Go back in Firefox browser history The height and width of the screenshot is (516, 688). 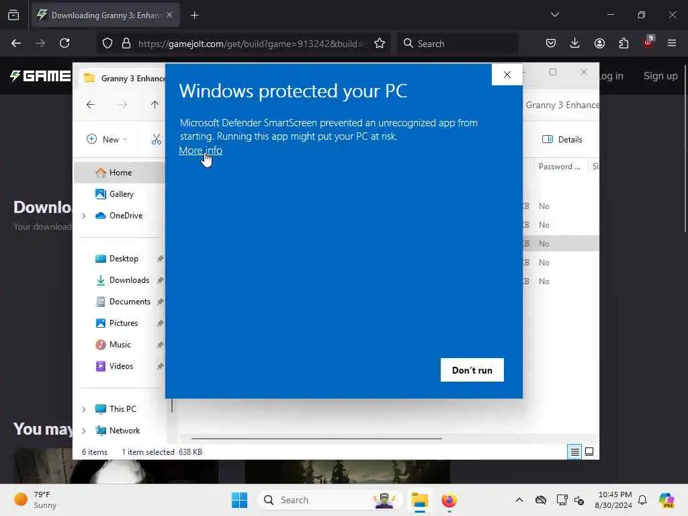[x=16, y=44]
